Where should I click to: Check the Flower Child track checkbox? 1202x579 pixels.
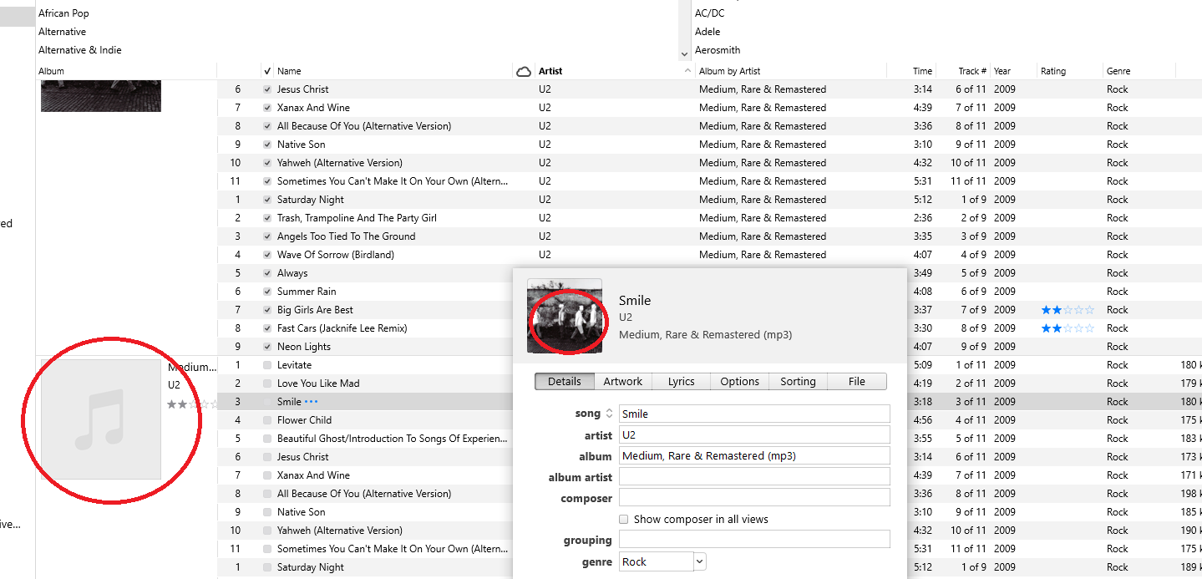click(267, 420)
